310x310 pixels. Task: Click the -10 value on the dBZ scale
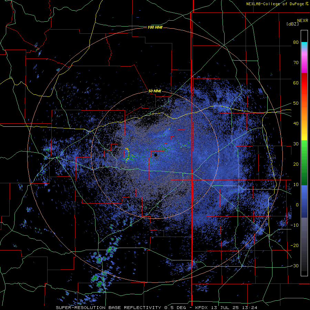[x=294, y=225]
